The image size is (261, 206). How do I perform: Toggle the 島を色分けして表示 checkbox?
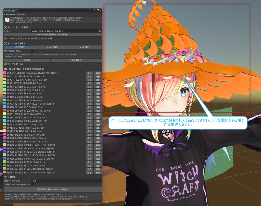pos(32,51)
